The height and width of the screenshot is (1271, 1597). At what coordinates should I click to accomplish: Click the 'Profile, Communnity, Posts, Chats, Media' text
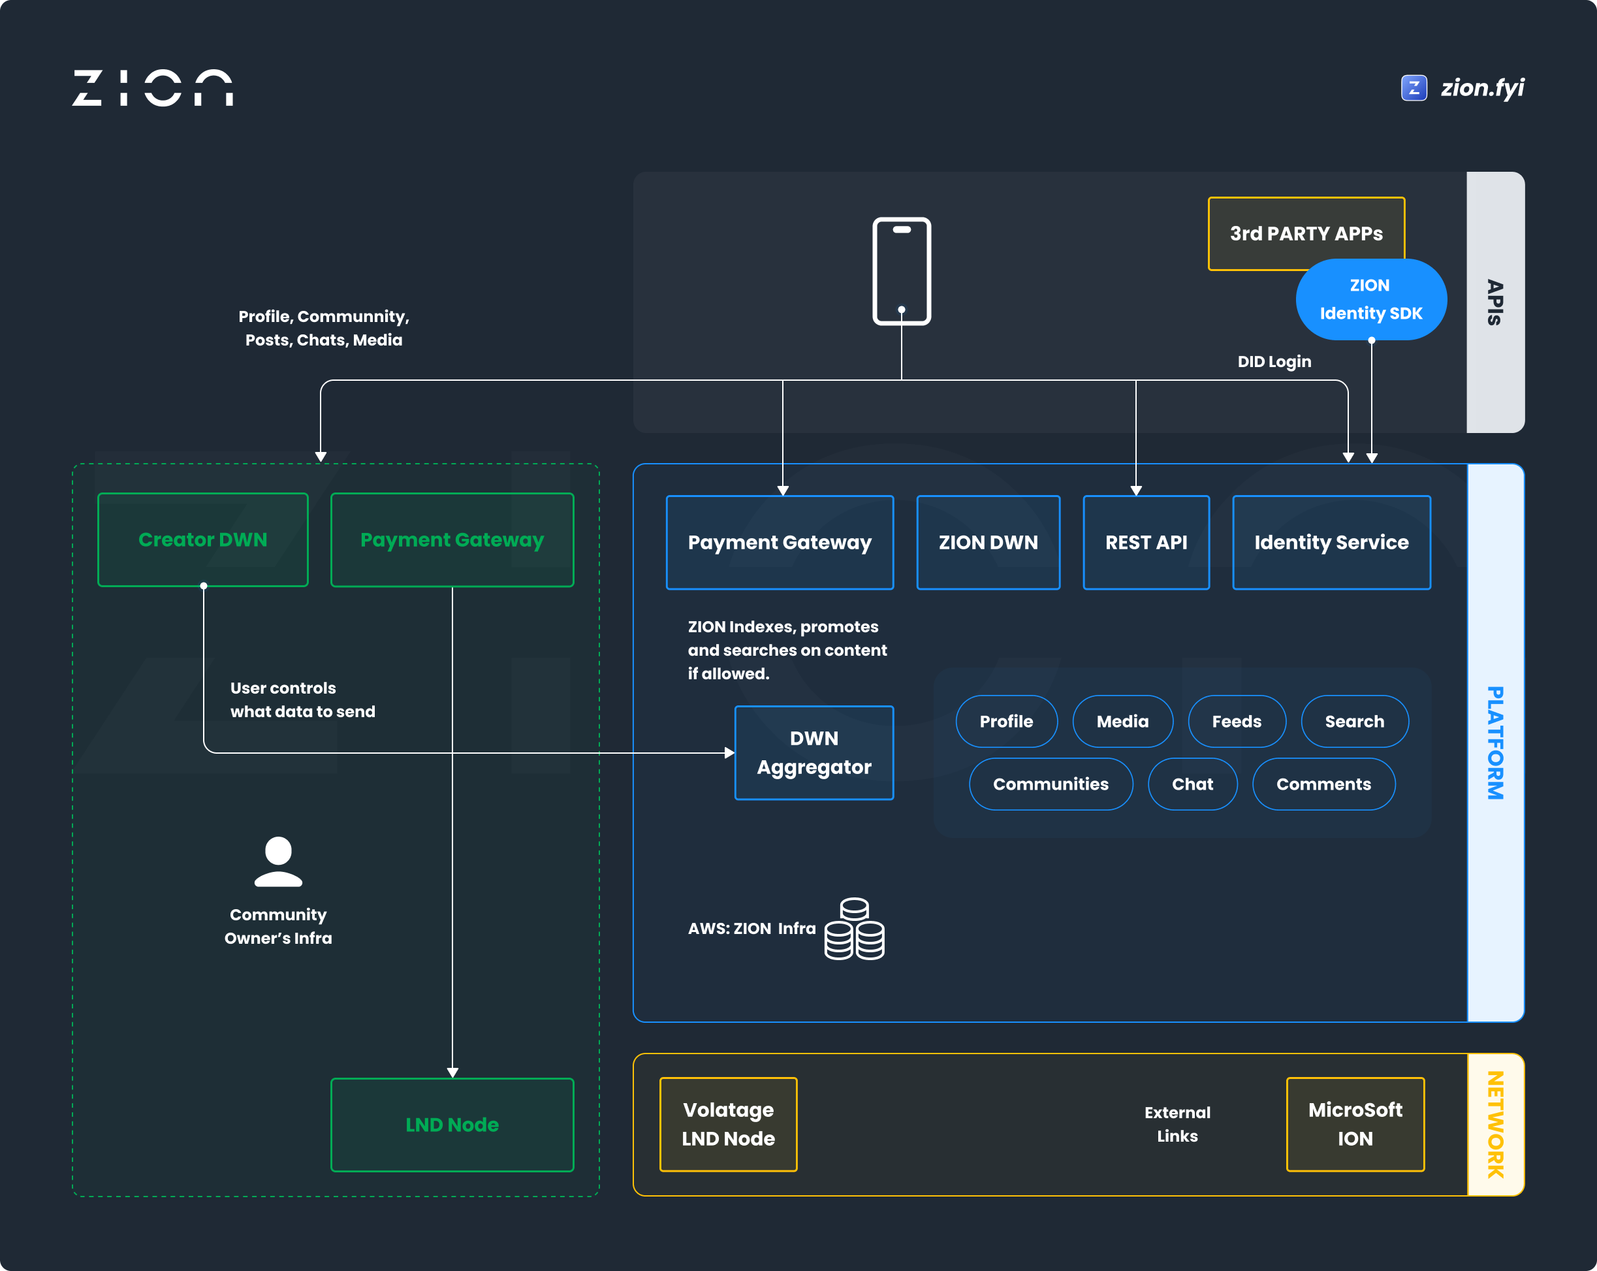[324, 329]
